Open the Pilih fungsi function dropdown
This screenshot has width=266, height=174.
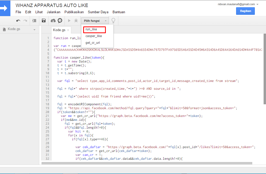pyautogui.click(x=95, y=21)
